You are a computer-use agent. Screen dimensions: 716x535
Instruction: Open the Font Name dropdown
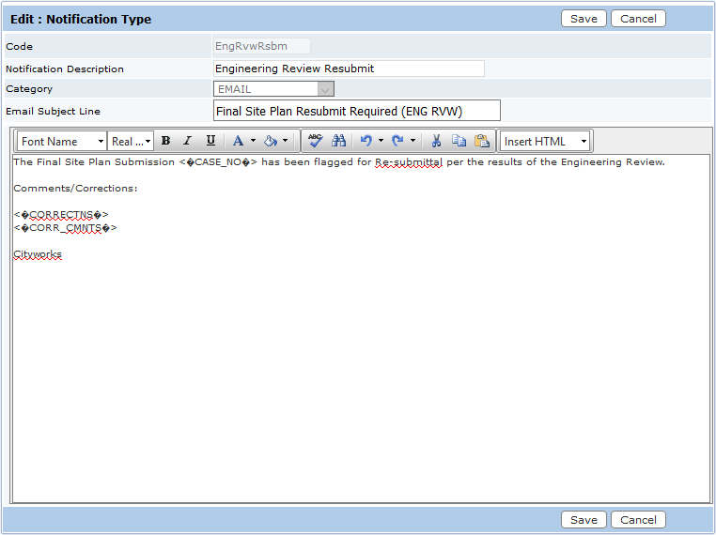(x=62, y=141)
